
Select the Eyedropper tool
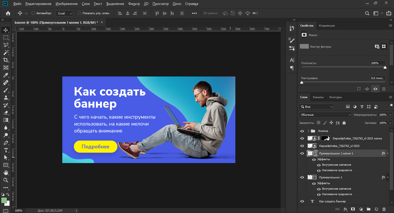(x=5, y=75)
